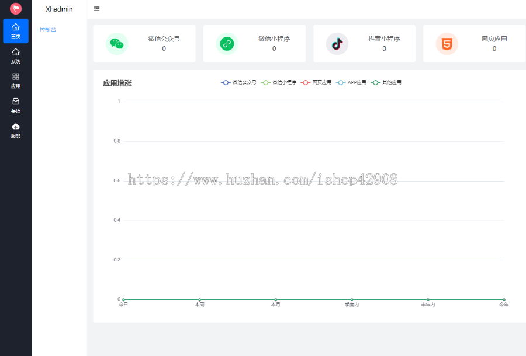Collapse the menu with the hamburger icon
The width and height of the screenshot is (526, 356).
pyautogui.click(x=96, y=9)
